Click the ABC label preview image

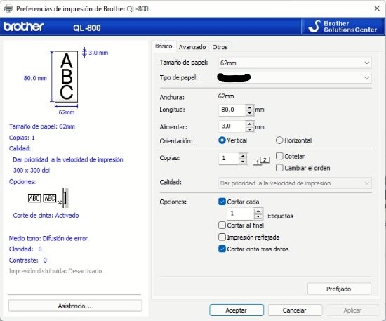pos(66,77)
